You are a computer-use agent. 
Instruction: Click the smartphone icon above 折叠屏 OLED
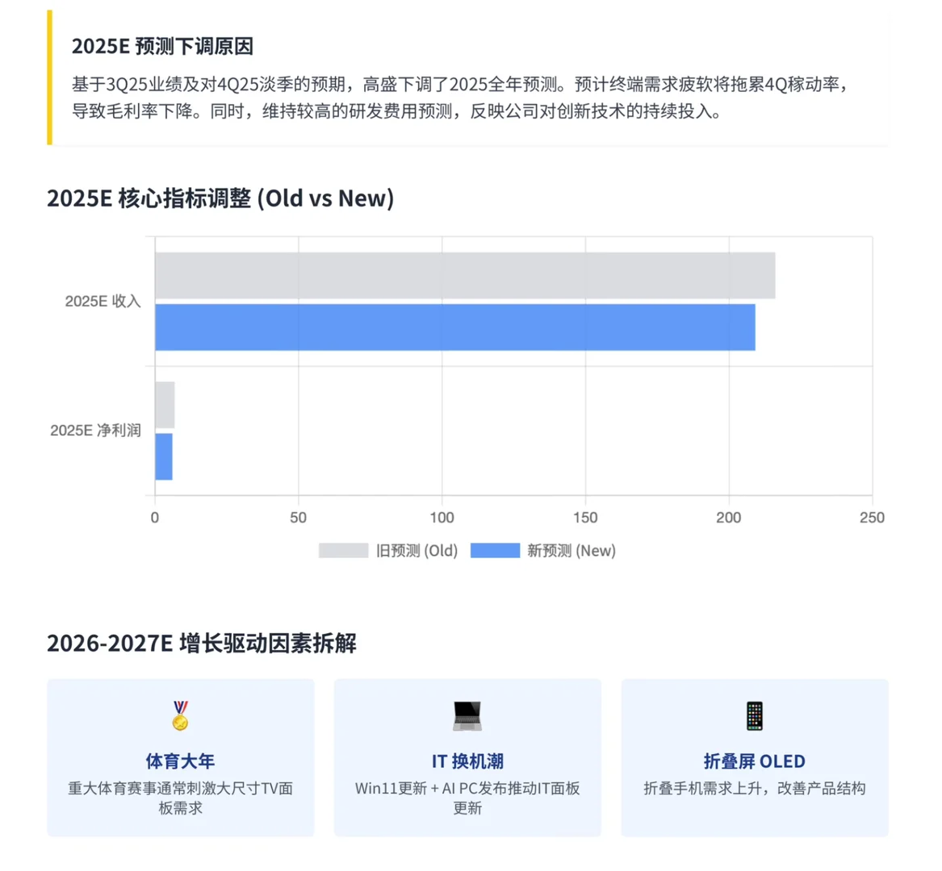tap(755, 715)
